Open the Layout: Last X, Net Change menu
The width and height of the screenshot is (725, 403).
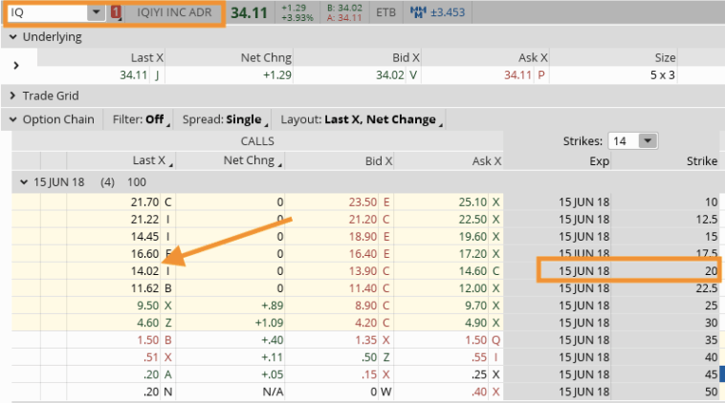359,119
